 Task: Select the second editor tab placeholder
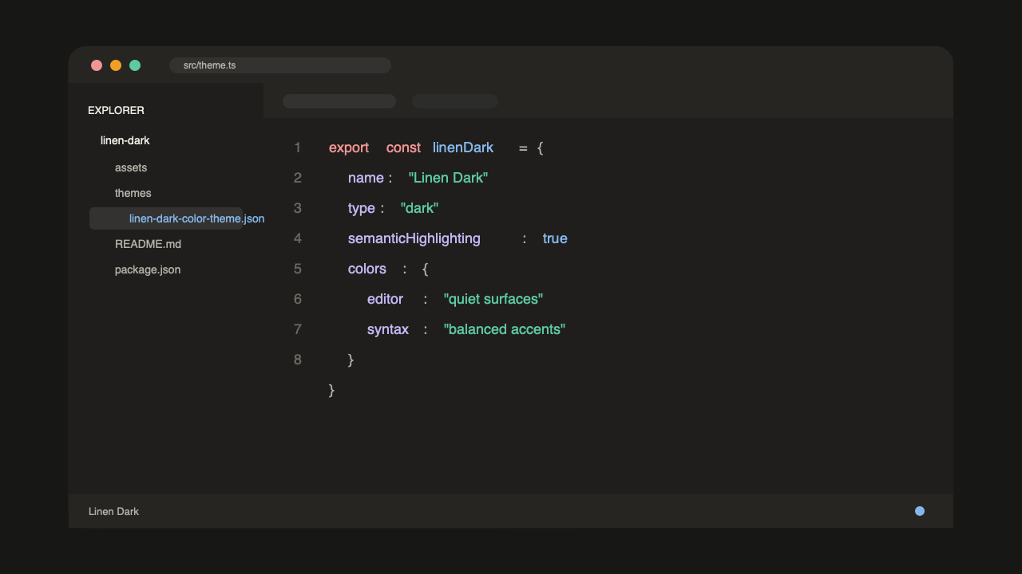pos(455,101)
